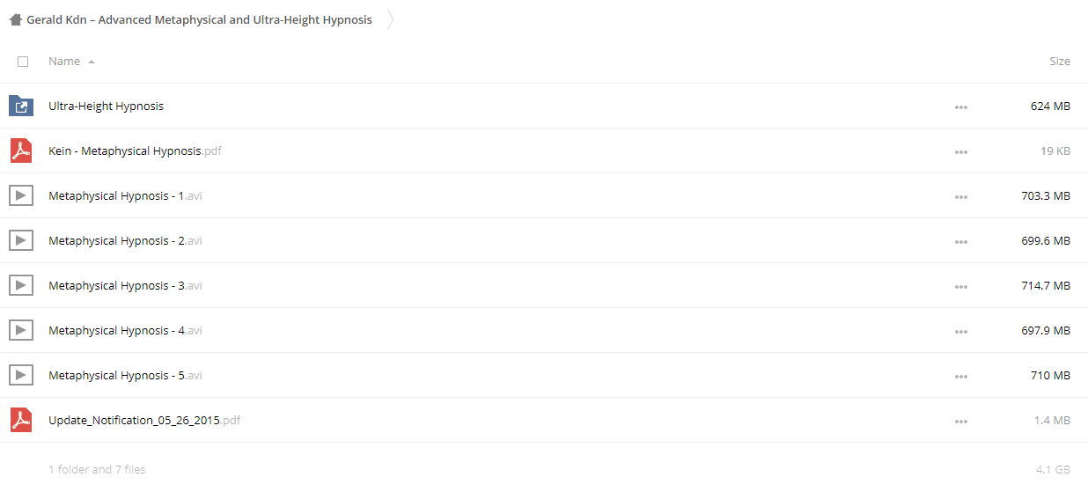Open the more options menu for Metaphysical Hypnosis - 1.avi

point(960,197)
